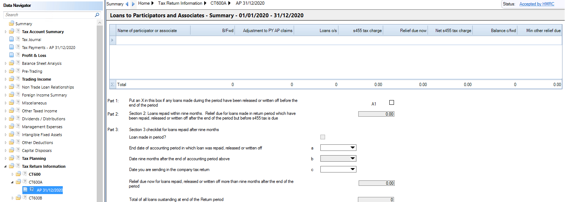
Task: Expand the Capital Disposals node
Action: tap(5, 151)
